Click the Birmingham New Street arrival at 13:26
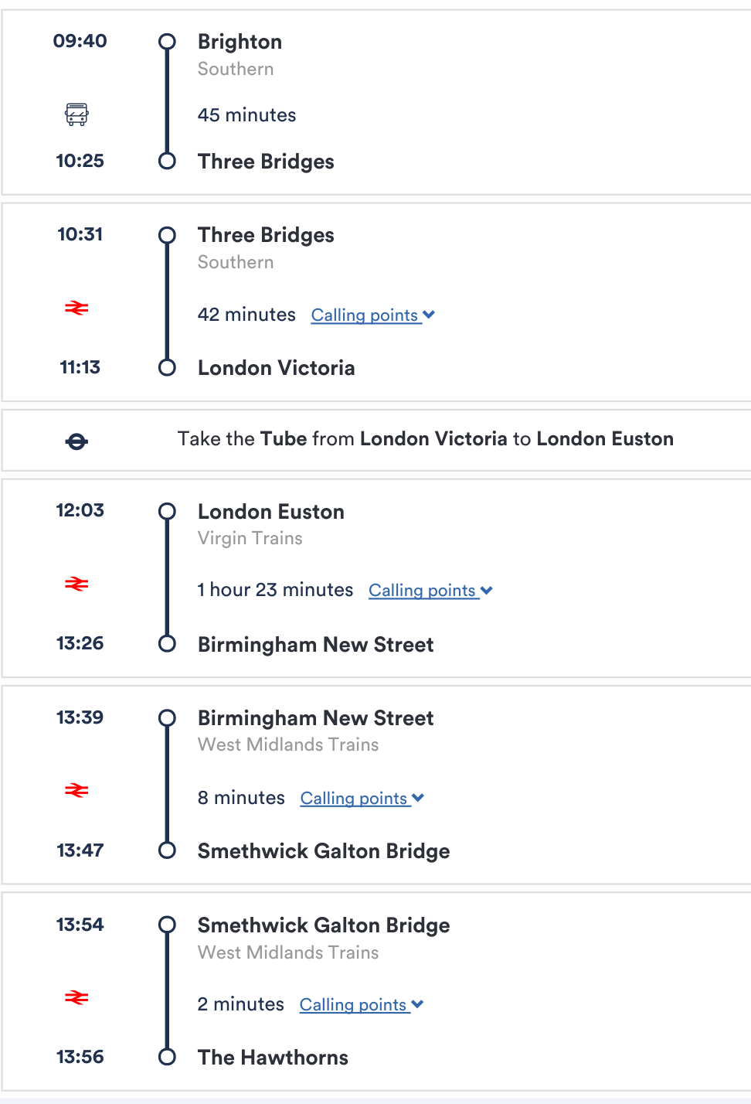Viewport: 751px width, 1104px height. pos(316,645)
